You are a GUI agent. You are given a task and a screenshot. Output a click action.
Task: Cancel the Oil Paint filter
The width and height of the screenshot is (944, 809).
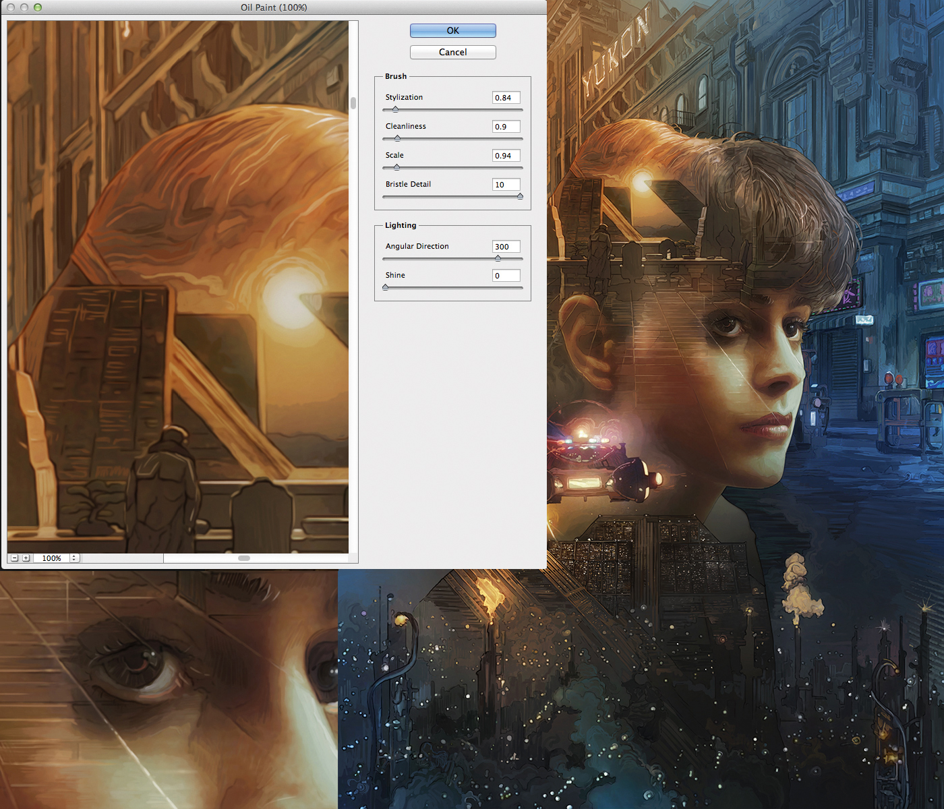pos(452,52)
